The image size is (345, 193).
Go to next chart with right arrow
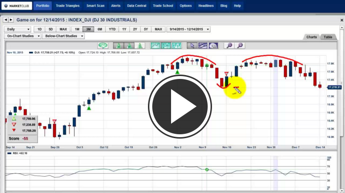pos(11,20)
